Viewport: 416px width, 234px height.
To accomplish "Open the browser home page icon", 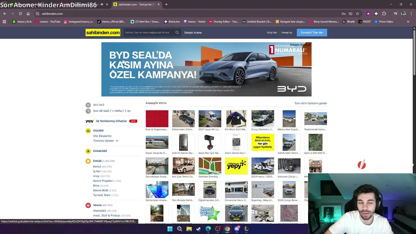I will [x=28, y=14].
